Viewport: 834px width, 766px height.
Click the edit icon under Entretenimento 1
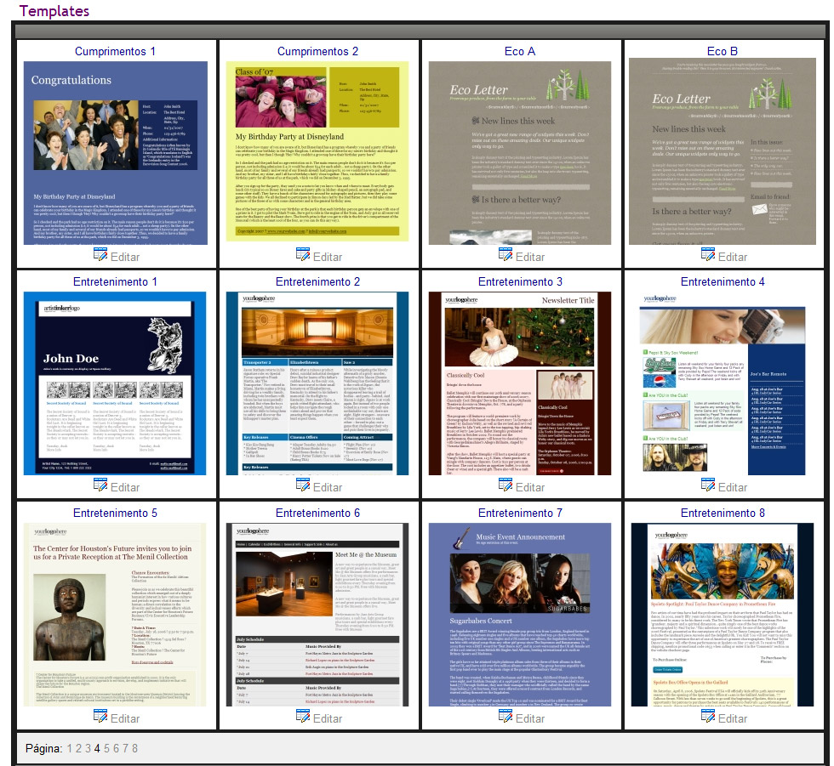[x=100, y=485]
